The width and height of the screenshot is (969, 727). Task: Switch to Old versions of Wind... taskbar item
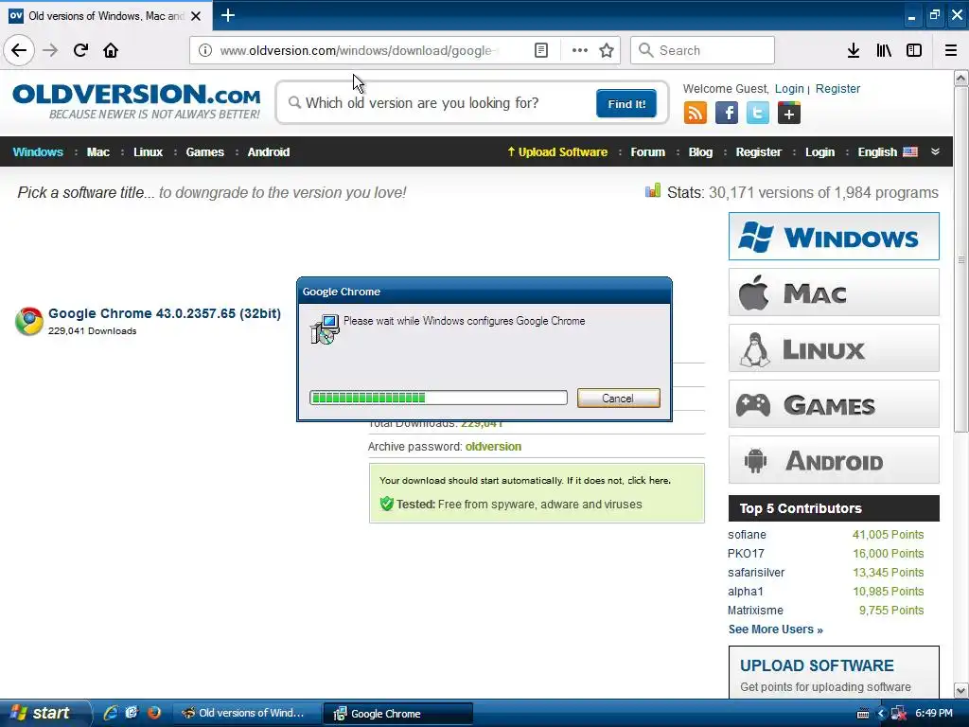pos(245,714)
